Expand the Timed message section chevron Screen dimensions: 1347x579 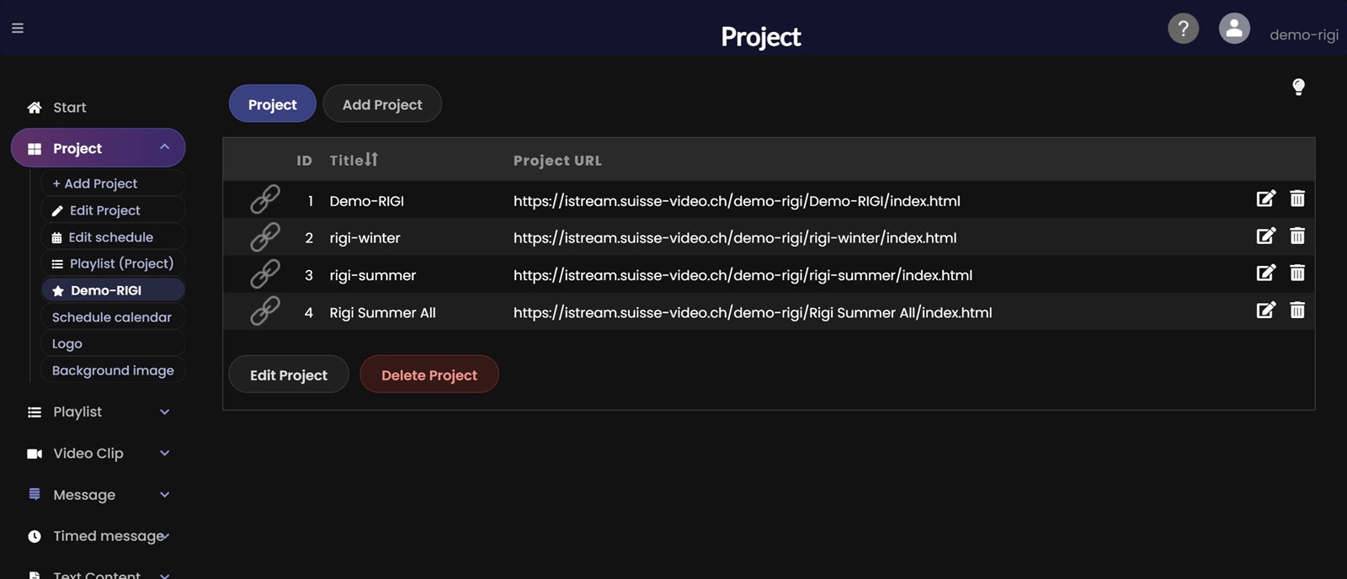pyautogui.click(x=167, y=536)
